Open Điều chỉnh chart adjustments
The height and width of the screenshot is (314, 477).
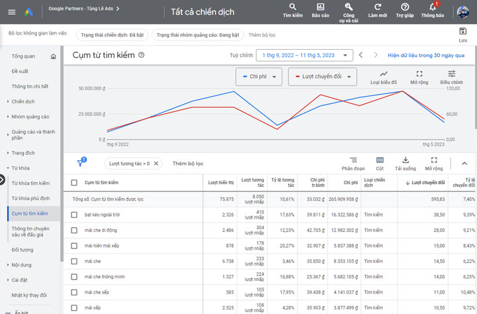pos(451,78)
